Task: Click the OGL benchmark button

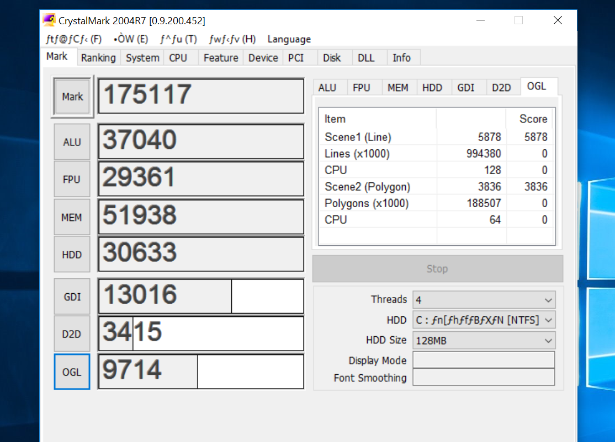Action: coord(72,372)
